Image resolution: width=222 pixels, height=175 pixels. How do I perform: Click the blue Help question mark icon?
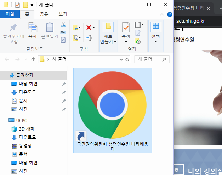(x=170, y=14)
